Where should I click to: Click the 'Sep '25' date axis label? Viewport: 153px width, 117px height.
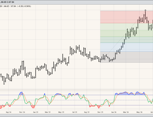coord(87,112)
